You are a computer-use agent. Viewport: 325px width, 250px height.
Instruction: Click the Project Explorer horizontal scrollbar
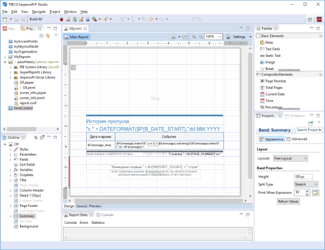[x=21, y=129]
